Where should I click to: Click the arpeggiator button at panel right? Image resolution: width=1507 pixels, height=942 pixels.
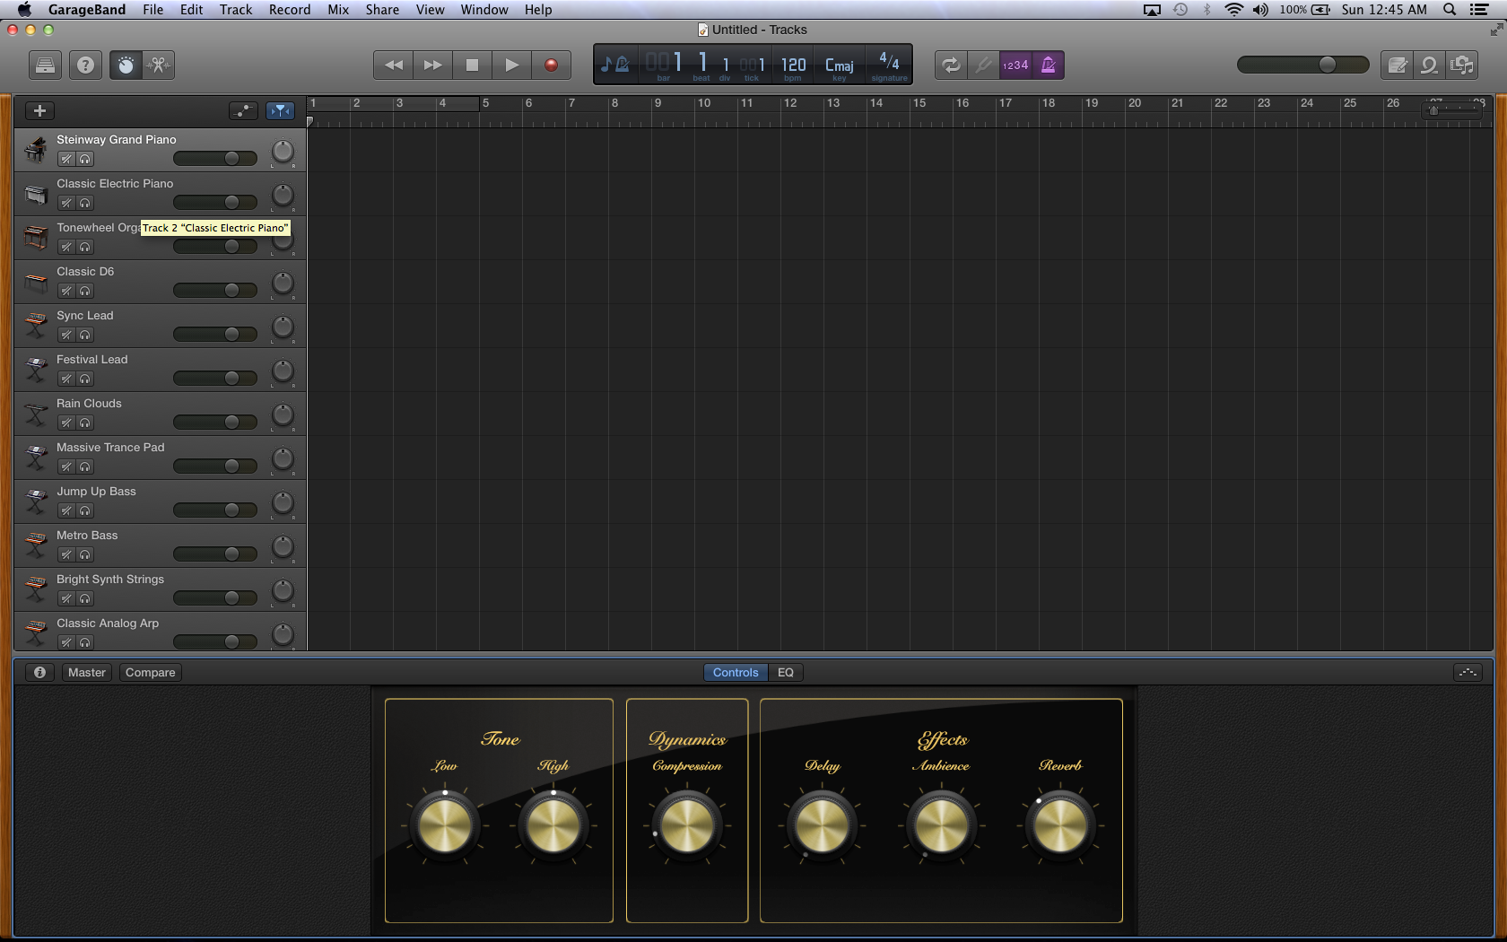click(x=1468, y=672)
